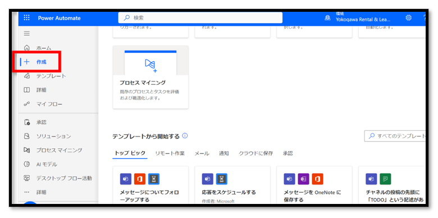Switch to the 通知 tab
The height and width of the screenshot is (218, 438).
click(223, 153)
